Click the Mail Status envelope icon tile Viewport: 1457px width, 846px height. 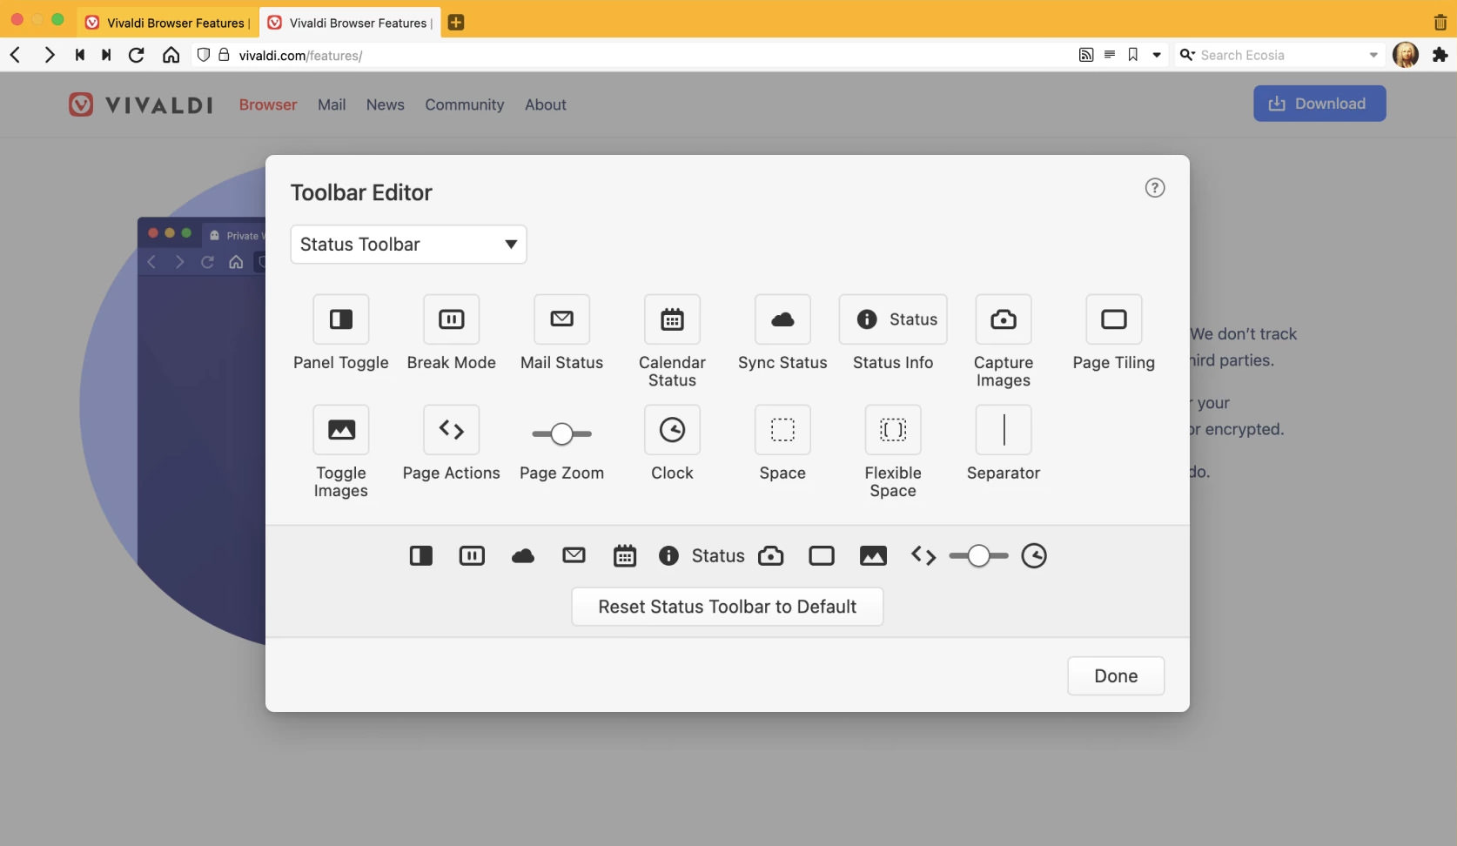561,319
